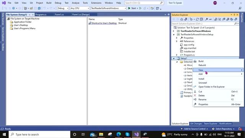Open Windows Start button
The image size is (245, 138).
4,135
